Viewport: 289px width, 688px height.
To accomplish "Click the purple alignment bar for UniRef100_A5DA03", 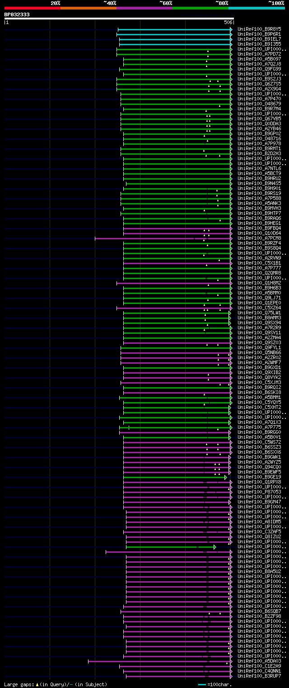I will coord(160,661).
